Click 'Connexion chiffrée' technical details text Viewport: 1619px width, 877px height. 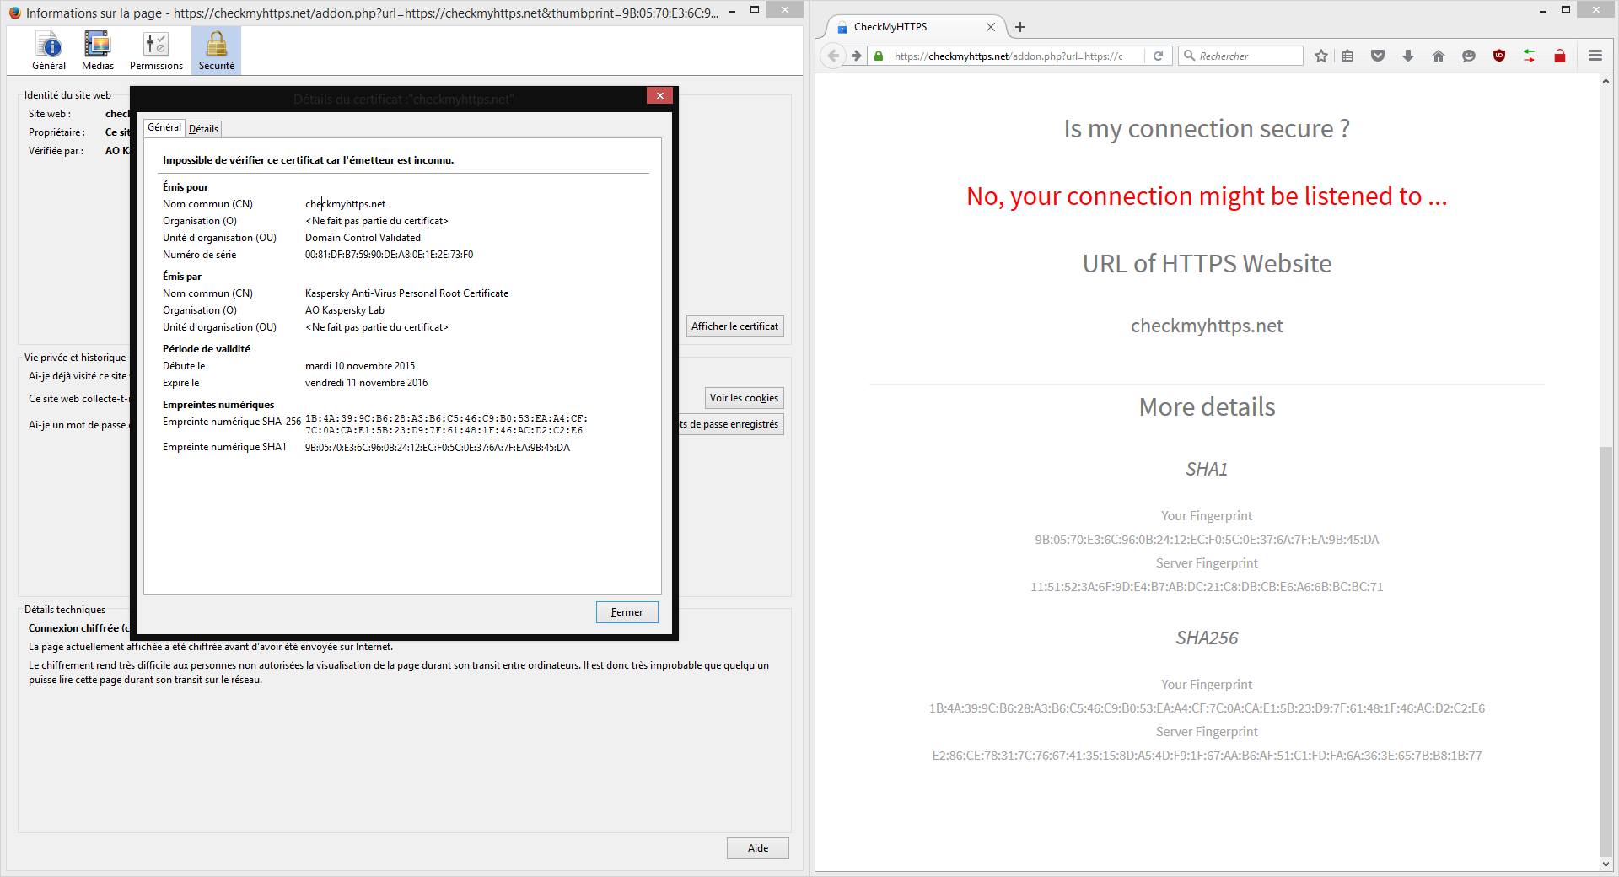click(79, 628)
